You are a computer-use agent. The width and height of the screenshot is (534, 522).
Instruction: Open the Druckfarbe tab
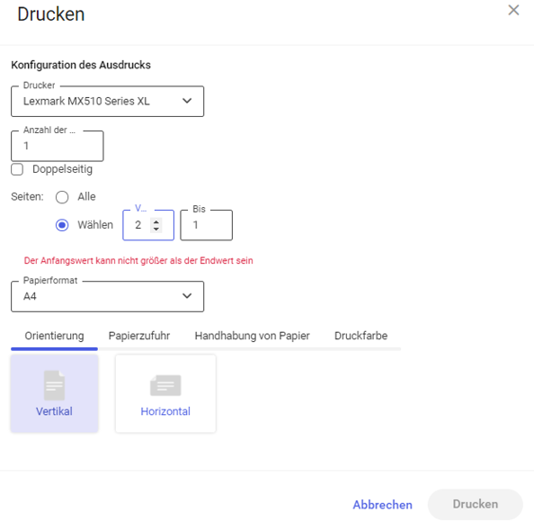[361, 336]
